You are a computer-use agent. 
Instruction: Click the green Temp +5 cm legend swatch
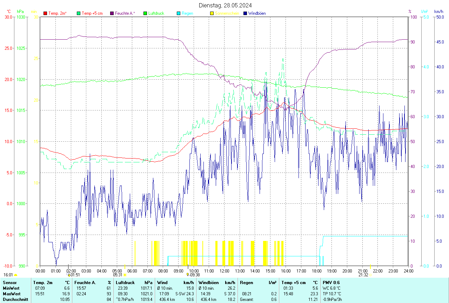click(x=79, y=13)
